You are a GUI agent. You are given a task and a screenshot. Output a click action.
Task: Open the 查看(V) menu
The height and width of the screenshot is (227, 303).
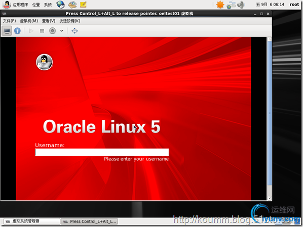(x=49, y=21)
